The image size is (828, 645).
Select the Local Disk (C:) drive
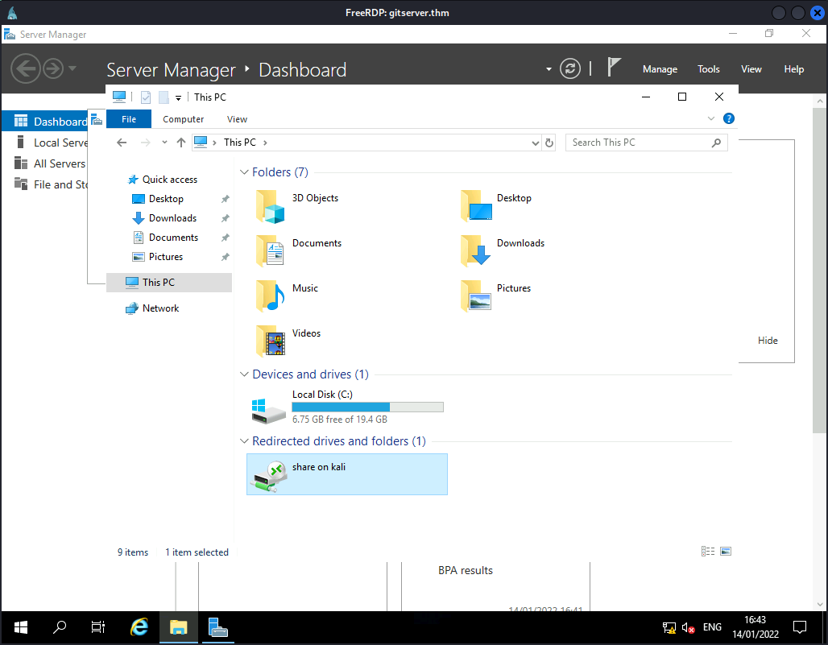point(347,407)
